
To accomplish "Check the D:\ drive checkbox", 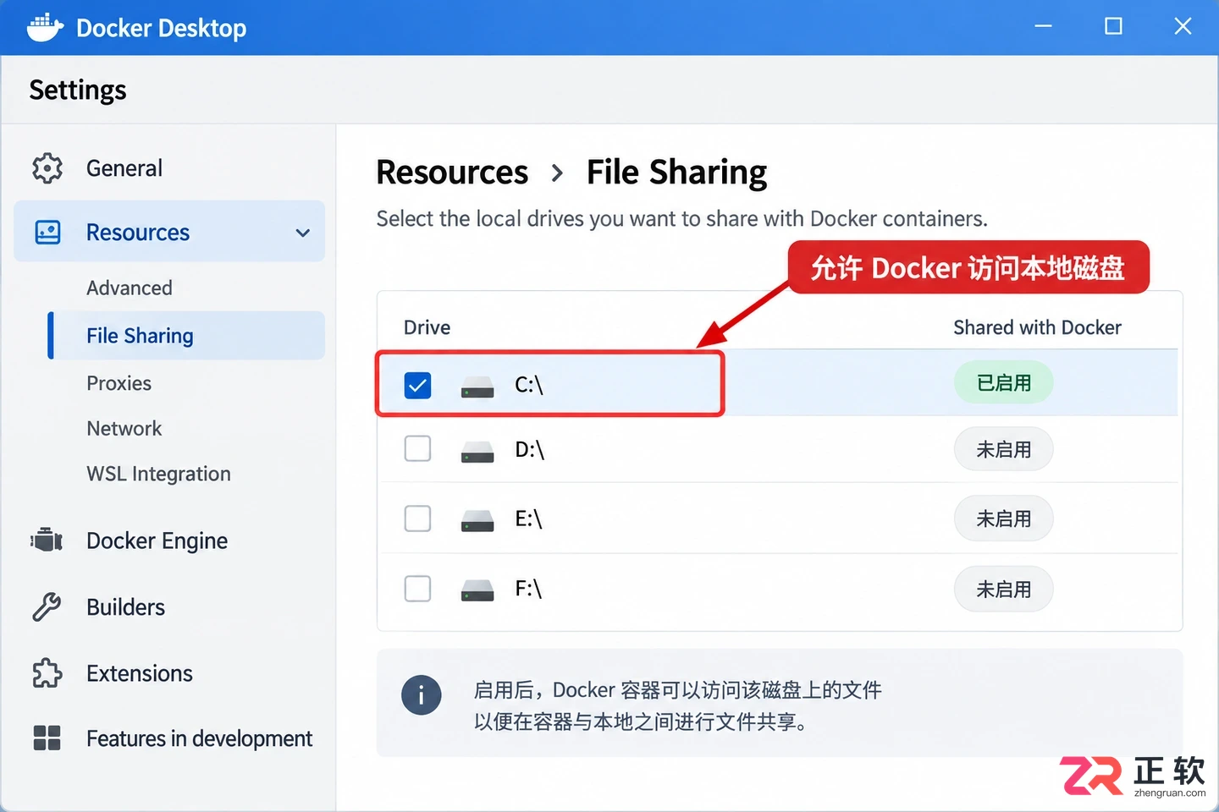I will coord(417,448).
